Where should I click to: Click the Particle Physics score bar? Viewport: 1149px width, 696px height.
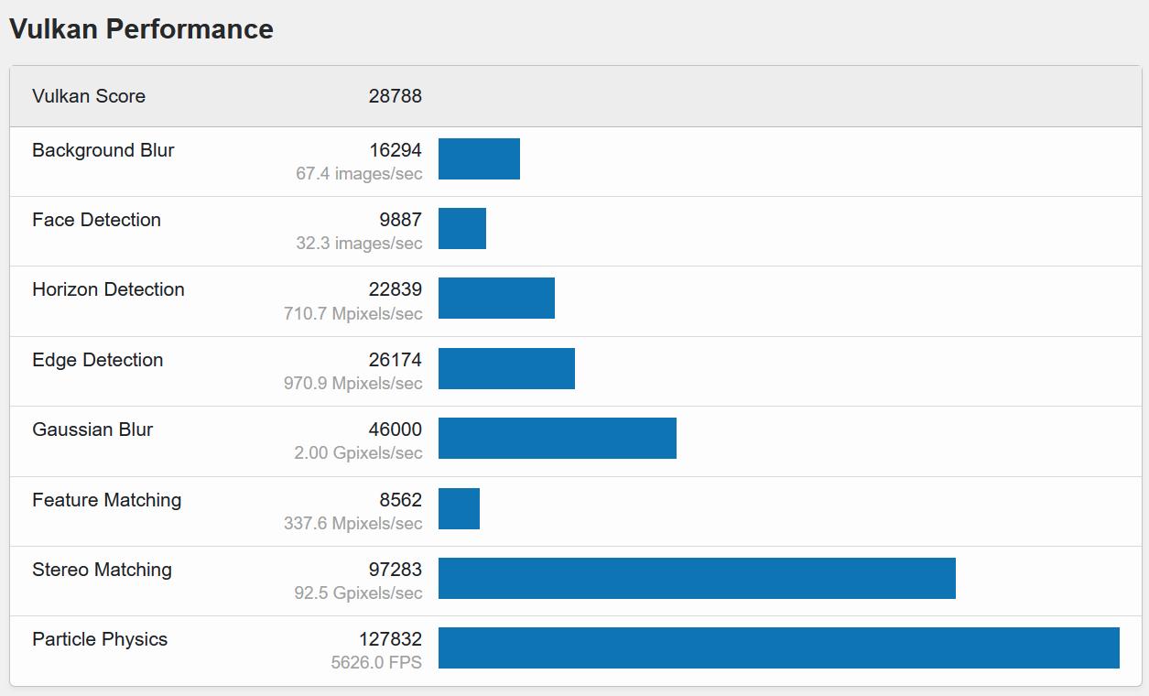[779, 647]
